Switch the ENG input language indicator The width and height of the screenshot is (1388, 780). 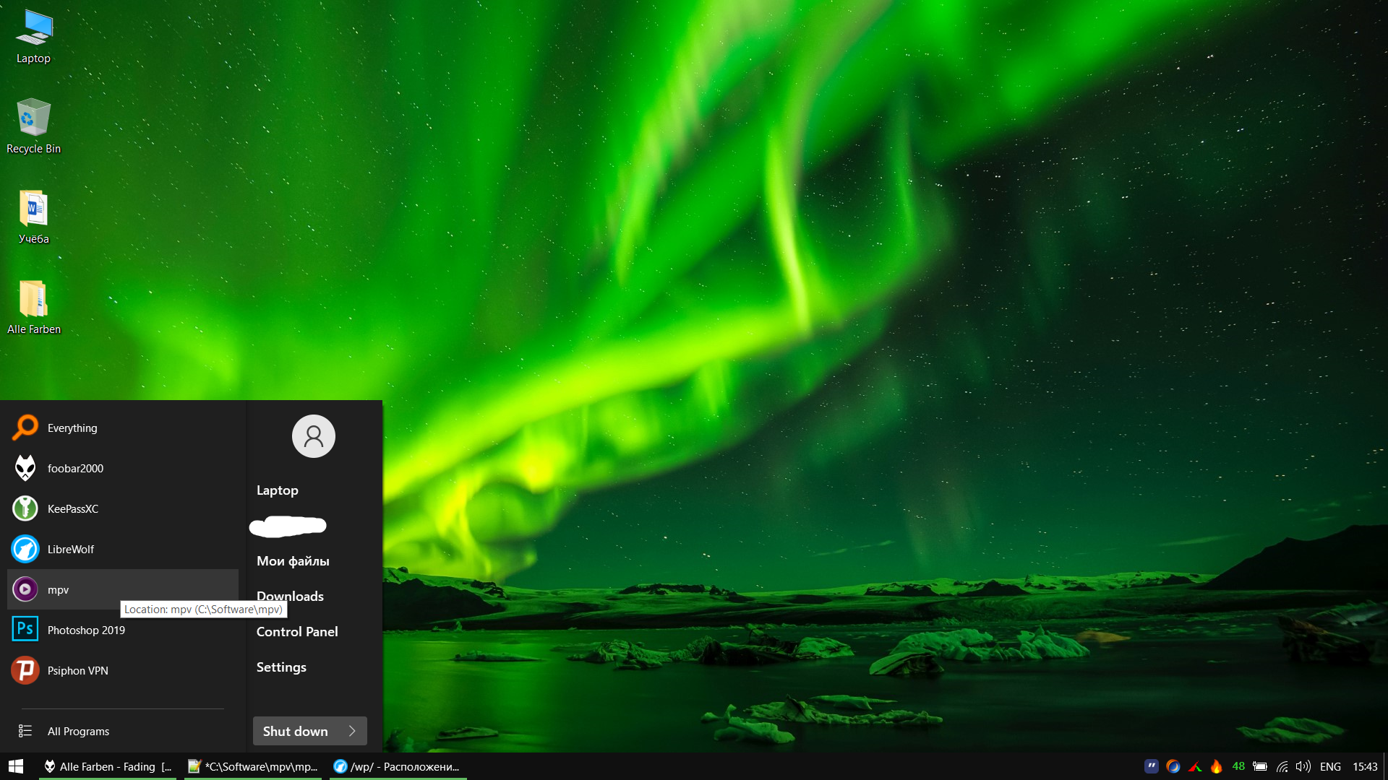point(1330,766)
